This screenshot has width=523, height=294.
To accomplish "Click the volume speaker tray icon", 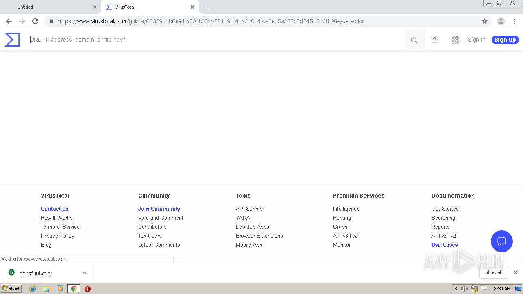I will pos(465,289).
